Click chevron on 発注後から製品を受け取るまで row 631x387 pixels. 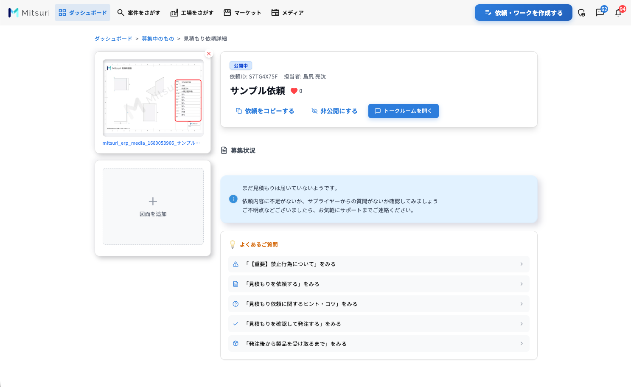522,344
